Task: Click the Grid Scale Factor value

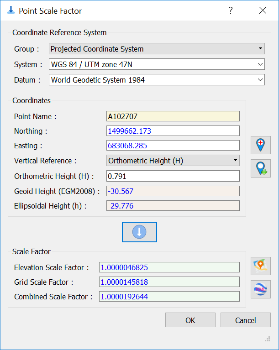Action: 169,282
